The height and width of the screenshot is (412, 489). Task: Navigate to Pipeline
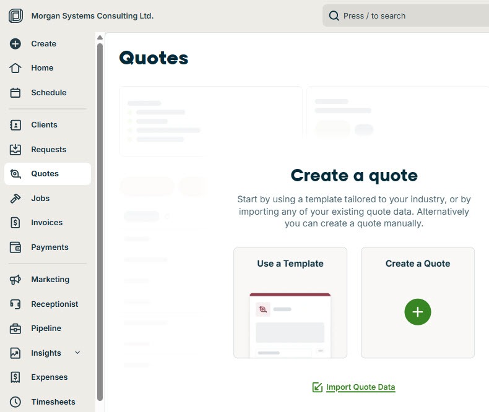coord(46,328)
